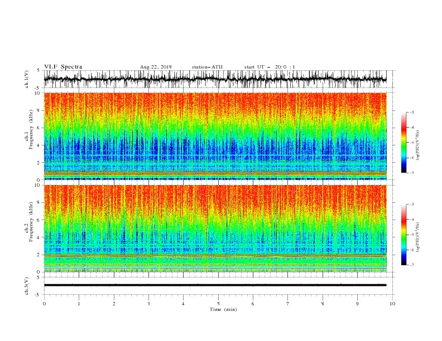Click the ch.2 color bar log(PSD) label

click(418, 237)
